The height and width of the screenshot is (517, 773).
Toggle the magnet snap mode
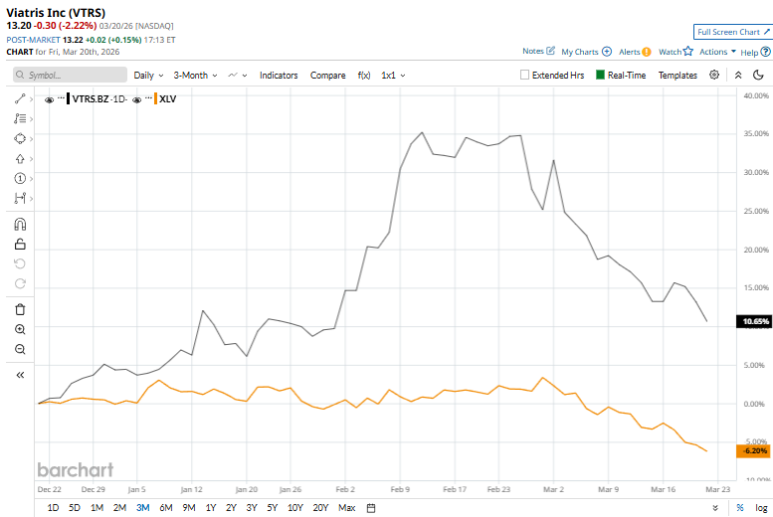(20, 225)
